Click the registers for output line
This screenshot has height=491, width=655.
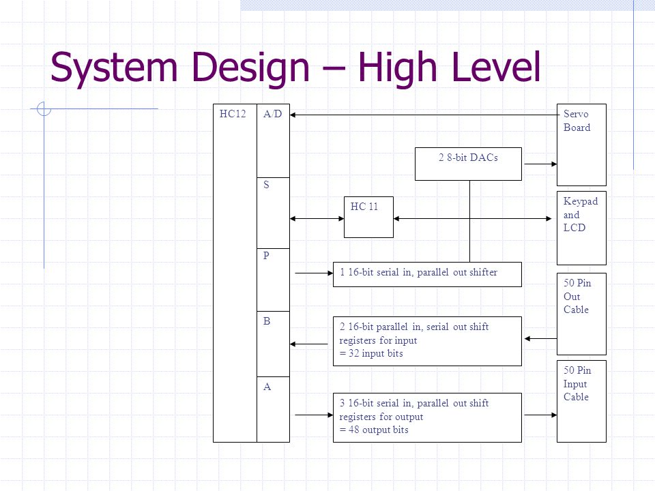pyautogui.click(x=381, y=417)
